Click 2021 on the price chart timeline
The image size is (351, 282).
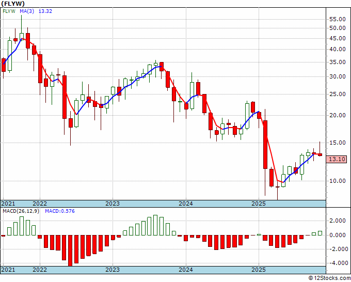8,203
